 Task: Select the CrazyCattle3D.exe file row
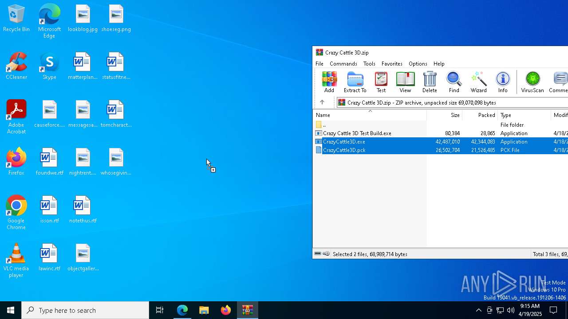440,142
